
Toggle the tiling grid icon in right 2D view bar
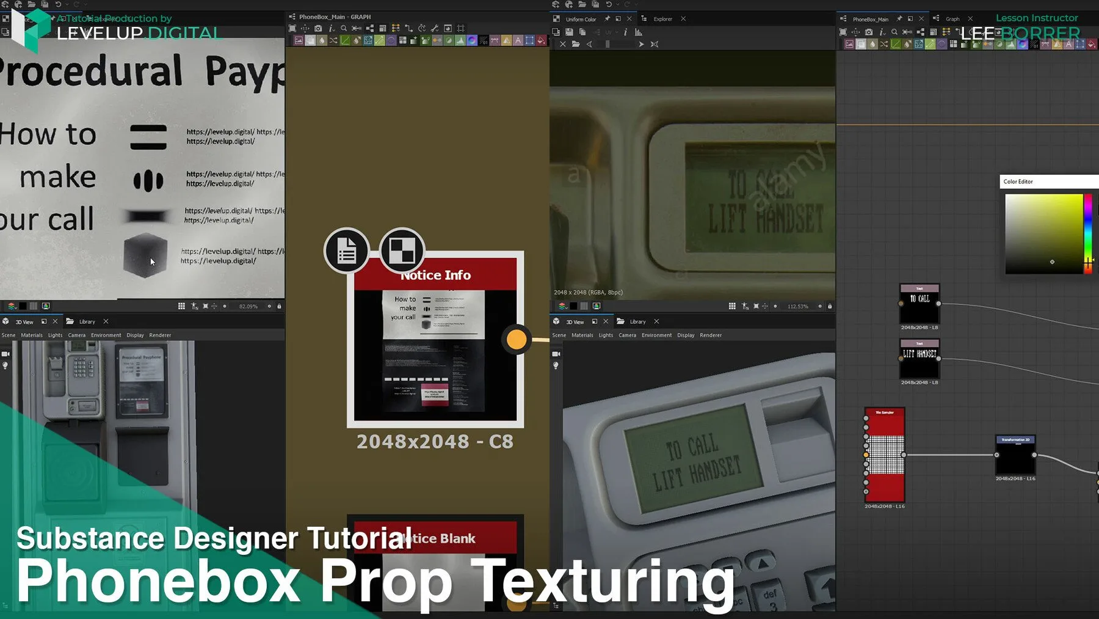pyautogui.click(x=732, y=306)
